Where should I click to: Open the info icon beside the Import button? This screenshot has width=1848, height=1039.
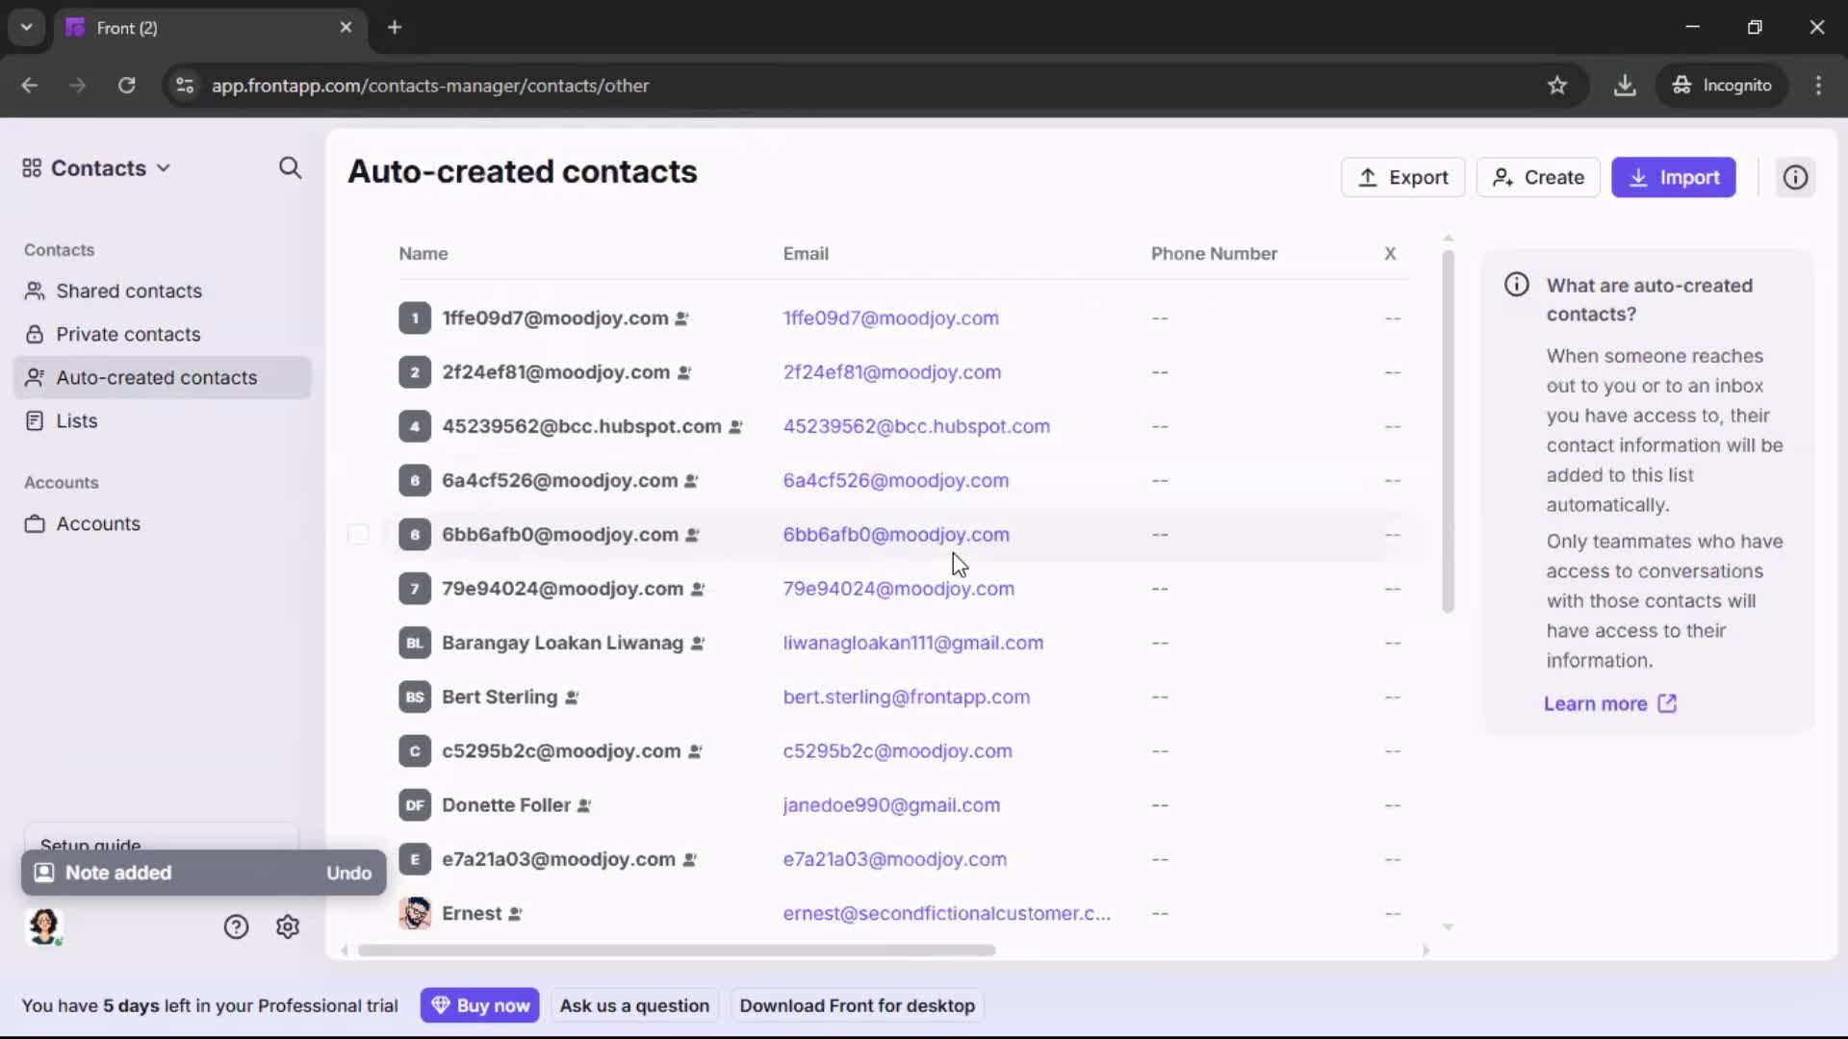(x=1795, y=177)
